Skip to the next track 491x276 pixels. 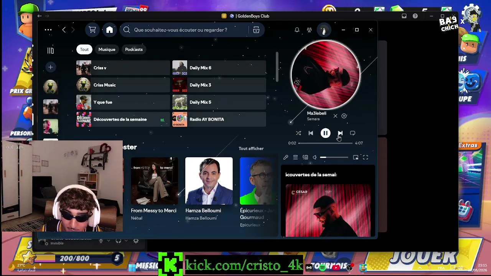tap(340, 133)
